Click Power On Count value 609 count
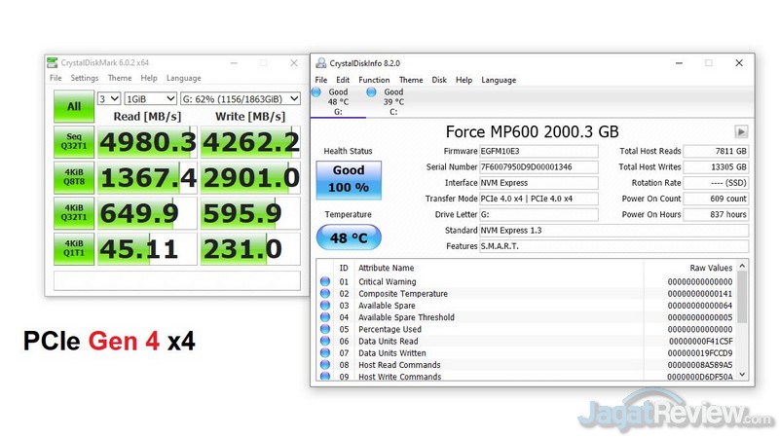This screenshot has width=779, height=438. click(716, 199)
